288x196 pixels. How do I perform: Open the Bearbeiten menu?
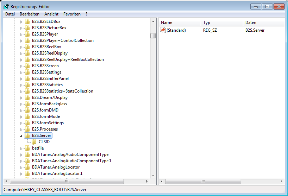click(x=29, y=14)
